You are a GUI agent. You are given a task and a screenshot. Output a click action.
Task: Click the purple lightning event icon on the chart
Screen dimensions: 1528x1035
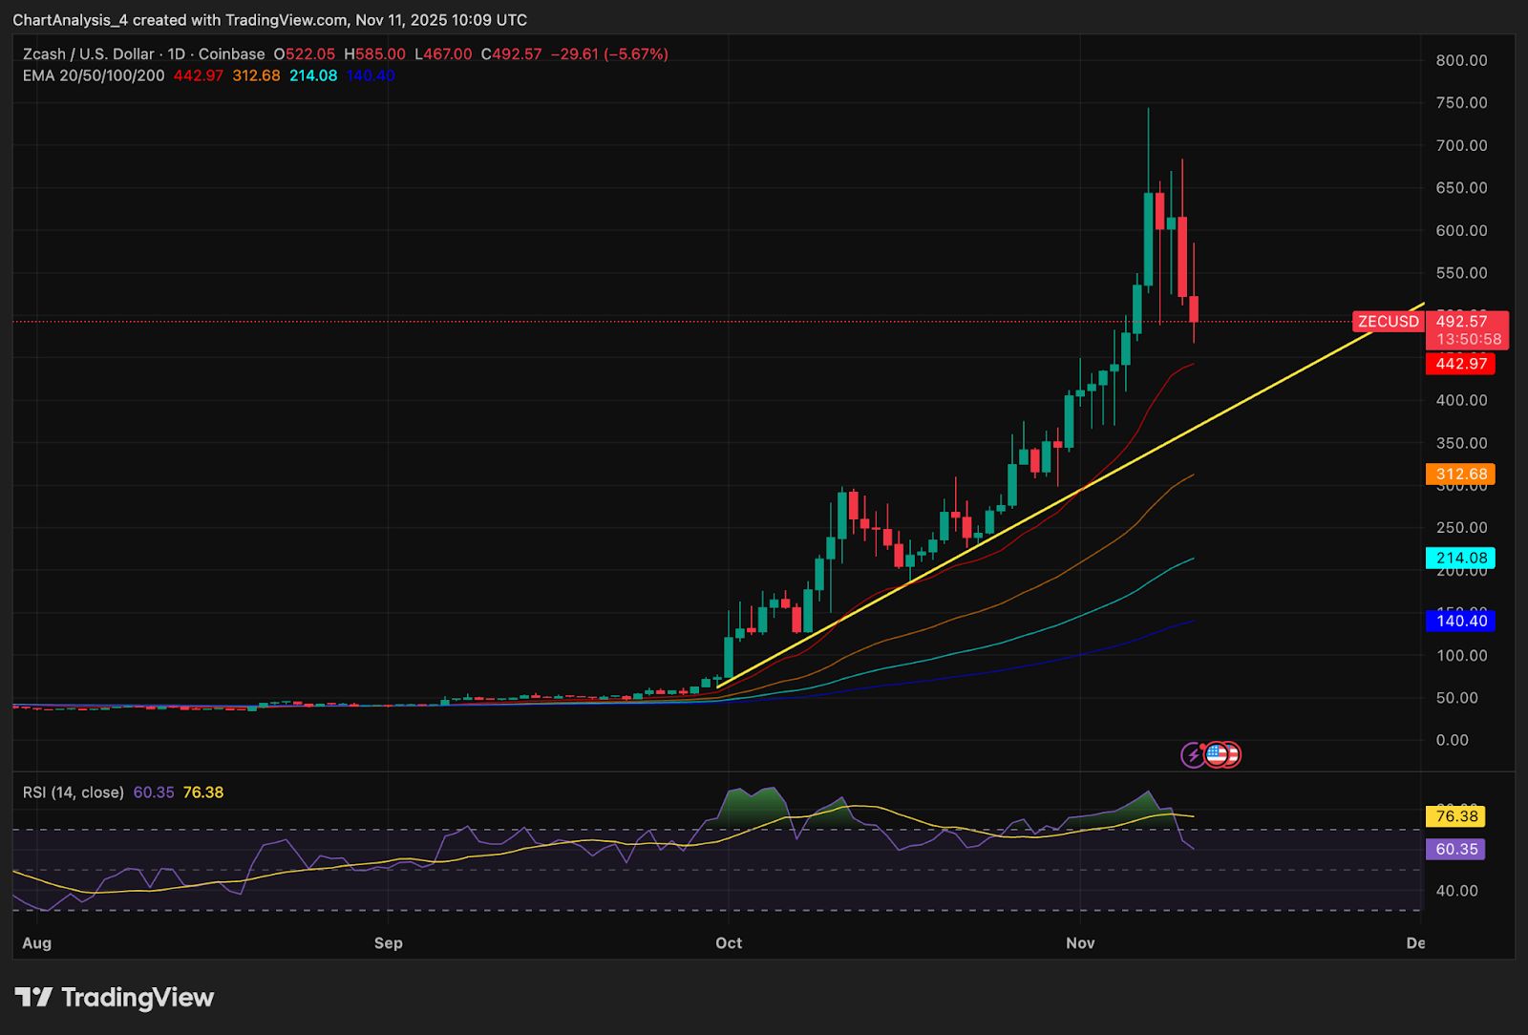(1192, 755)
